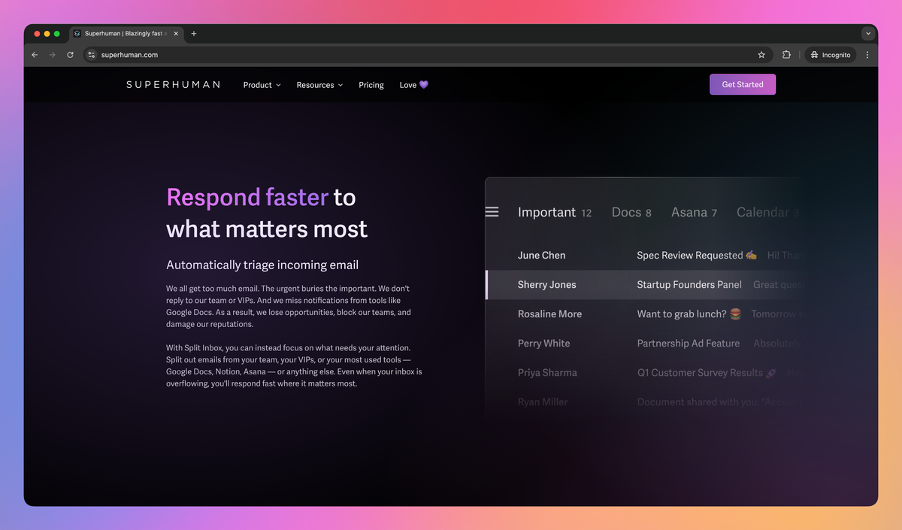Open the hamburger menu in inbox preview

492,212
